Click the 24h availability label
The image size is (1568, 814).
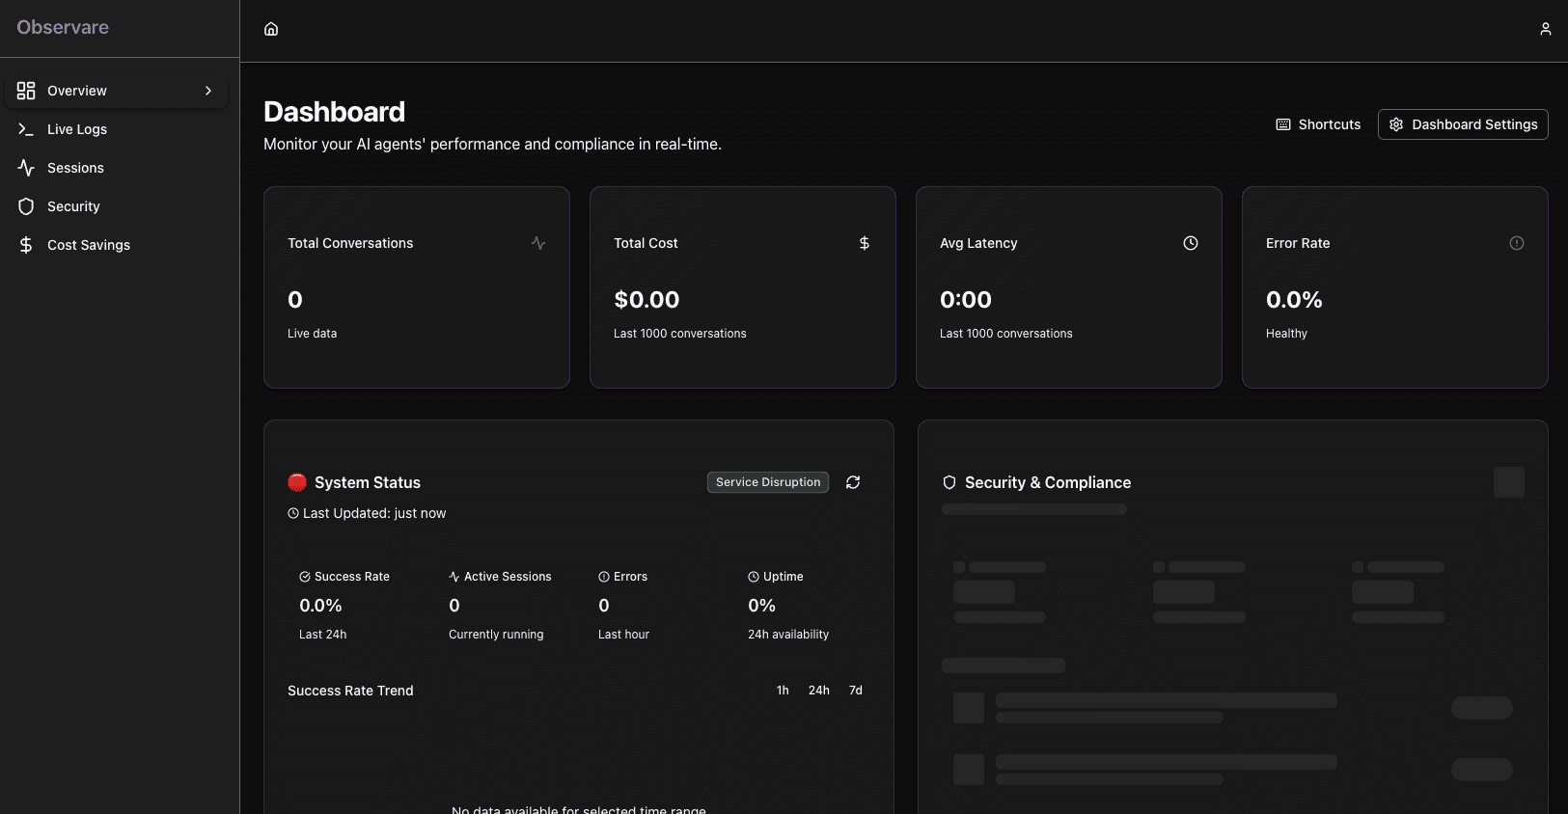pos(788,635)
